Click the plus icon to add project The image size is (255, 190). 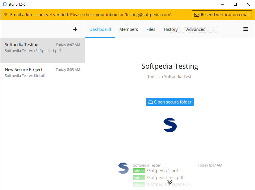pyautogui.click(x=75, y=29)
